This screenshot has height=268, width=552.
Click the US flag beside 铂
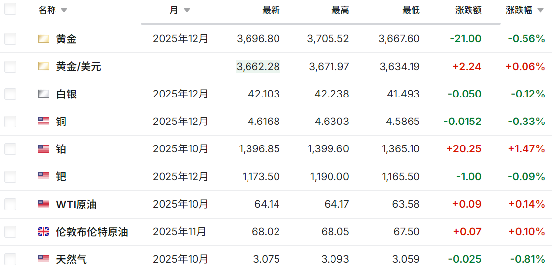[x=43, y=149]
